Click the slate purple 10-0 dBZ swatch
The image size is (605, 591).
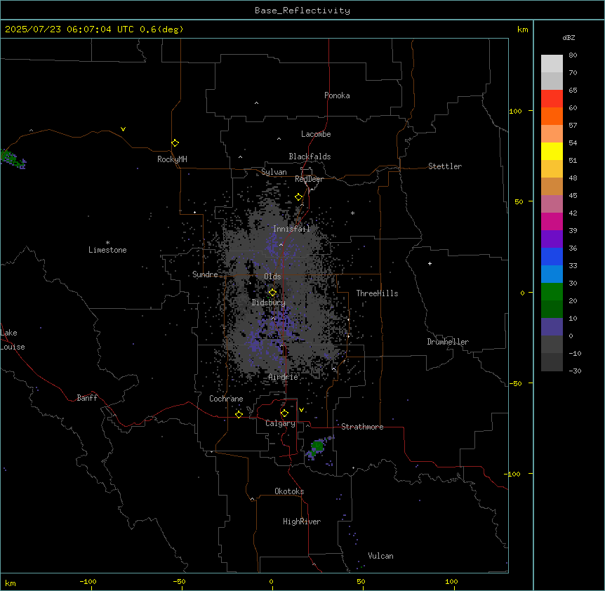tap(552, 327)
